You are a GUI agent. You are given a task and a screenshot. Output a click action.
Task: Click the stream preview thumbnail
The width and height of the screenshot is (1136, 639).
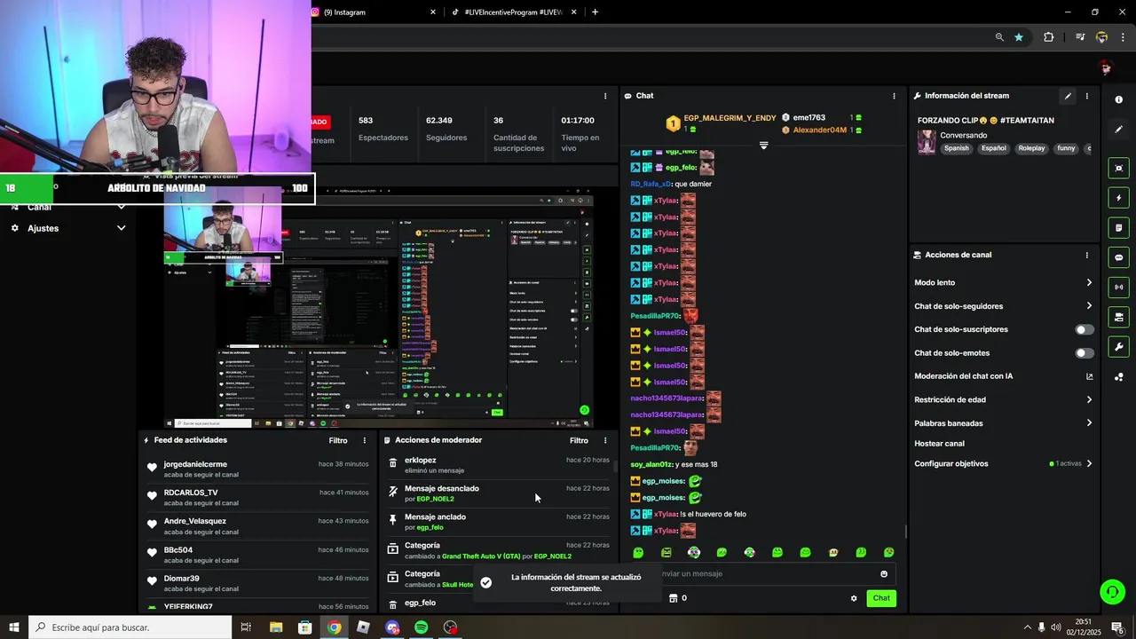(x=379, y=308)
